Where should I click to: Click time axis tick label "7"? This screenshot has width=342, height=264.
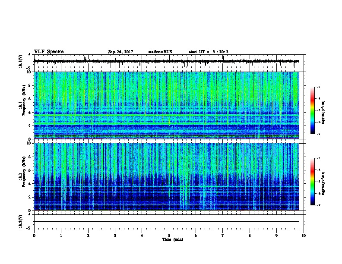tap(223, 236)
